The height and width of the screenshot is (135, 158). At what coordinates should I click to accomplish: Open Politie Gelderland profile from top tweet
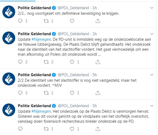34,7
